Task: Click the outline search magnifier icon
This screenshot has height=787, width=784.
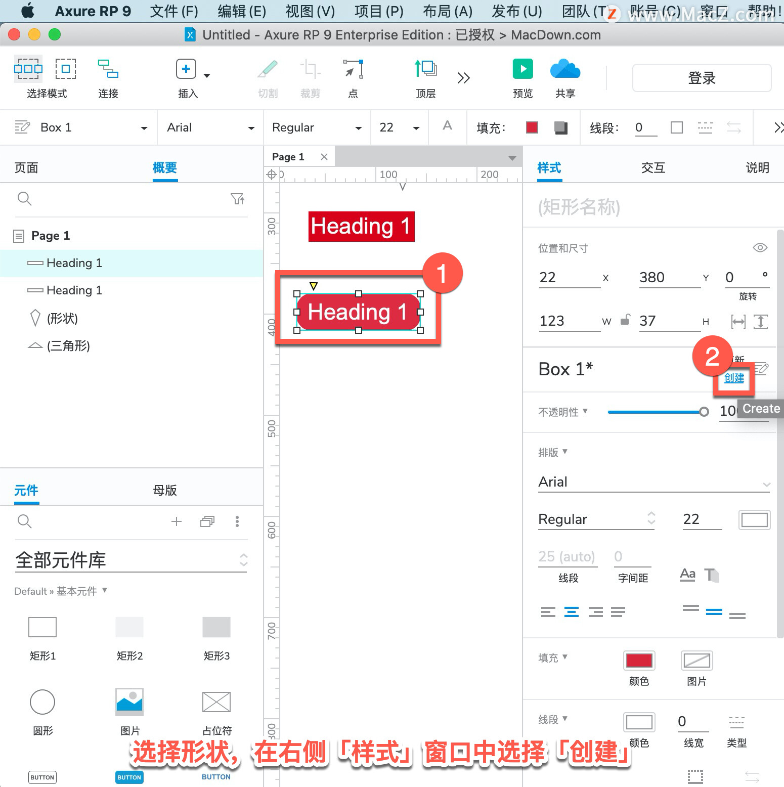Action: (x=24, y=199)
